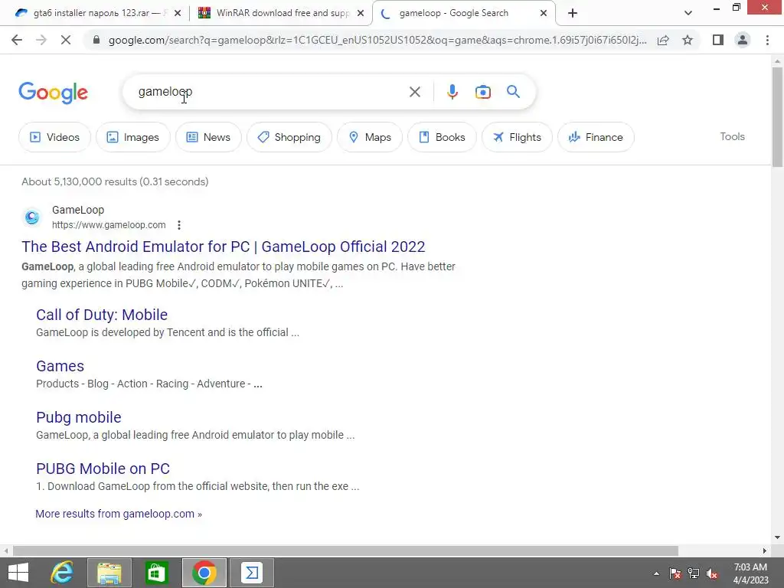Image resolution: width=784 pixels, height=588 pixels.
Task: Click the horizontal scrollbar thumb
Action: point(345,550)
